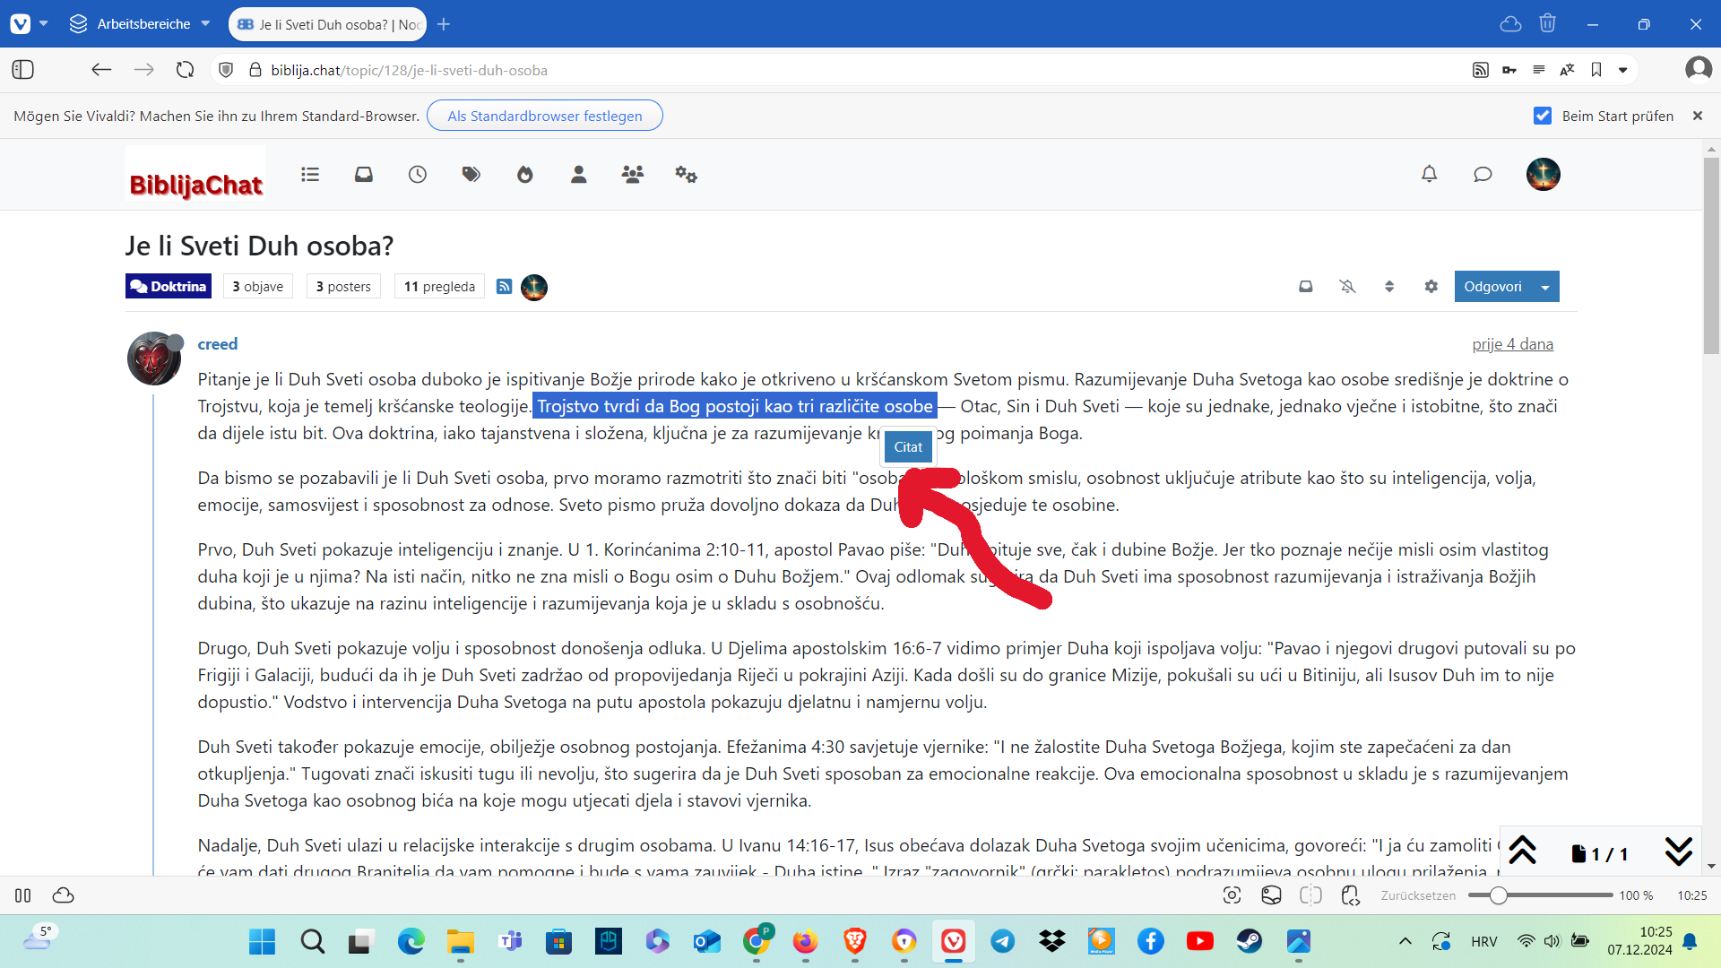Select the tags icon in navbar
The height and width of the screenshot is (968, 1721).
coord(471,174)
